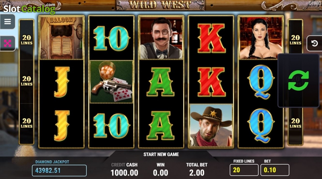
Task: Select the sheriff cowboy symbol
Action: pos(211,126)
